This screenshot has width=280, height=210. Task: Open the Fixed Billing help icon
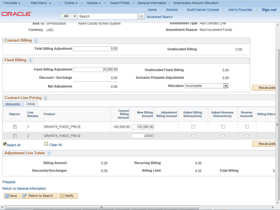point(31,60)
